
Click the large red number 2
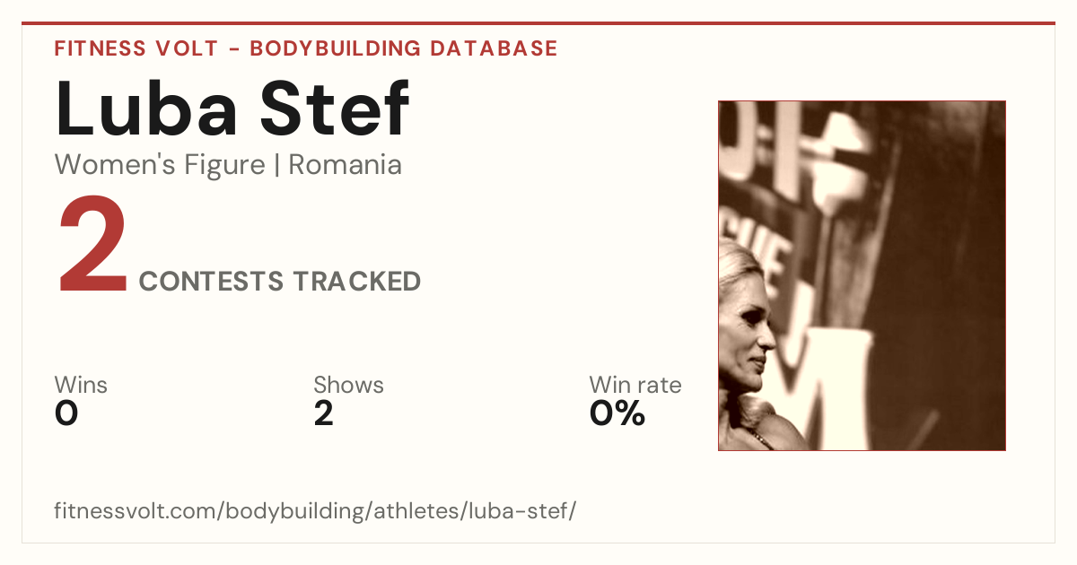tap(93, 247)
